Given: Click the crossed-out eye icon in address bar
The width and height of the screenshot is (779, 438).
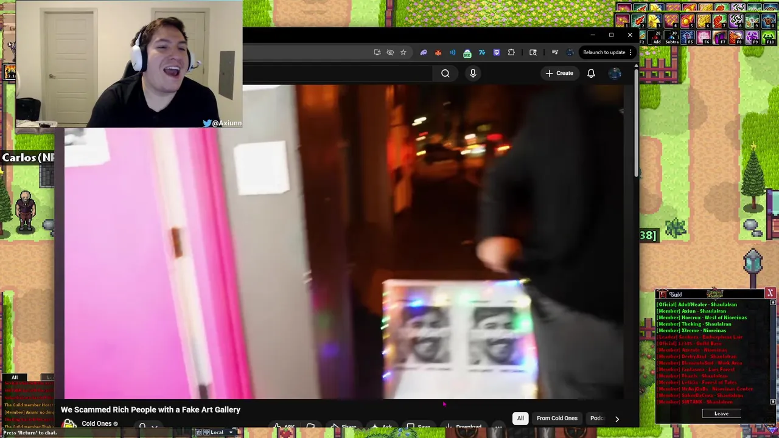Looking at the screenshot, I should 390,52.
